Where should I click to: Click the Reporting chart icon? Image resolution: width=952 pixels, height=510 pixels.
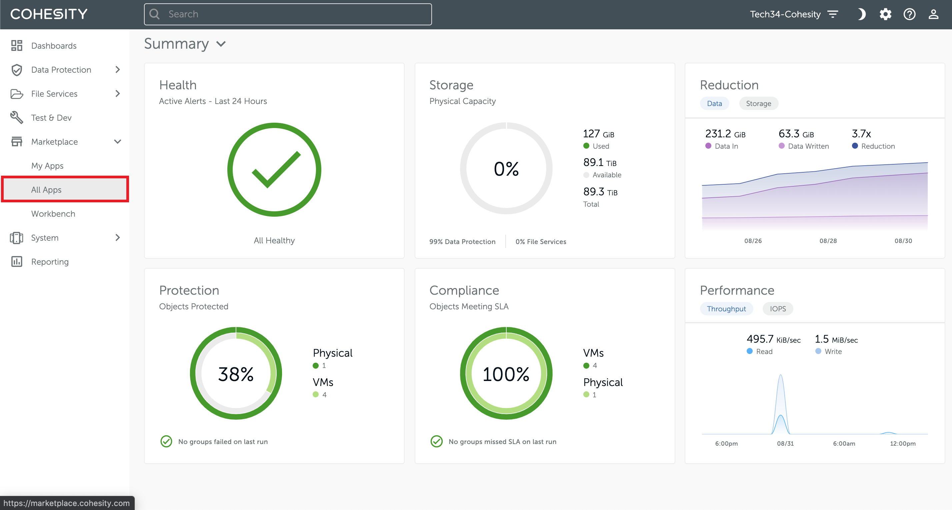click(17, 262)
